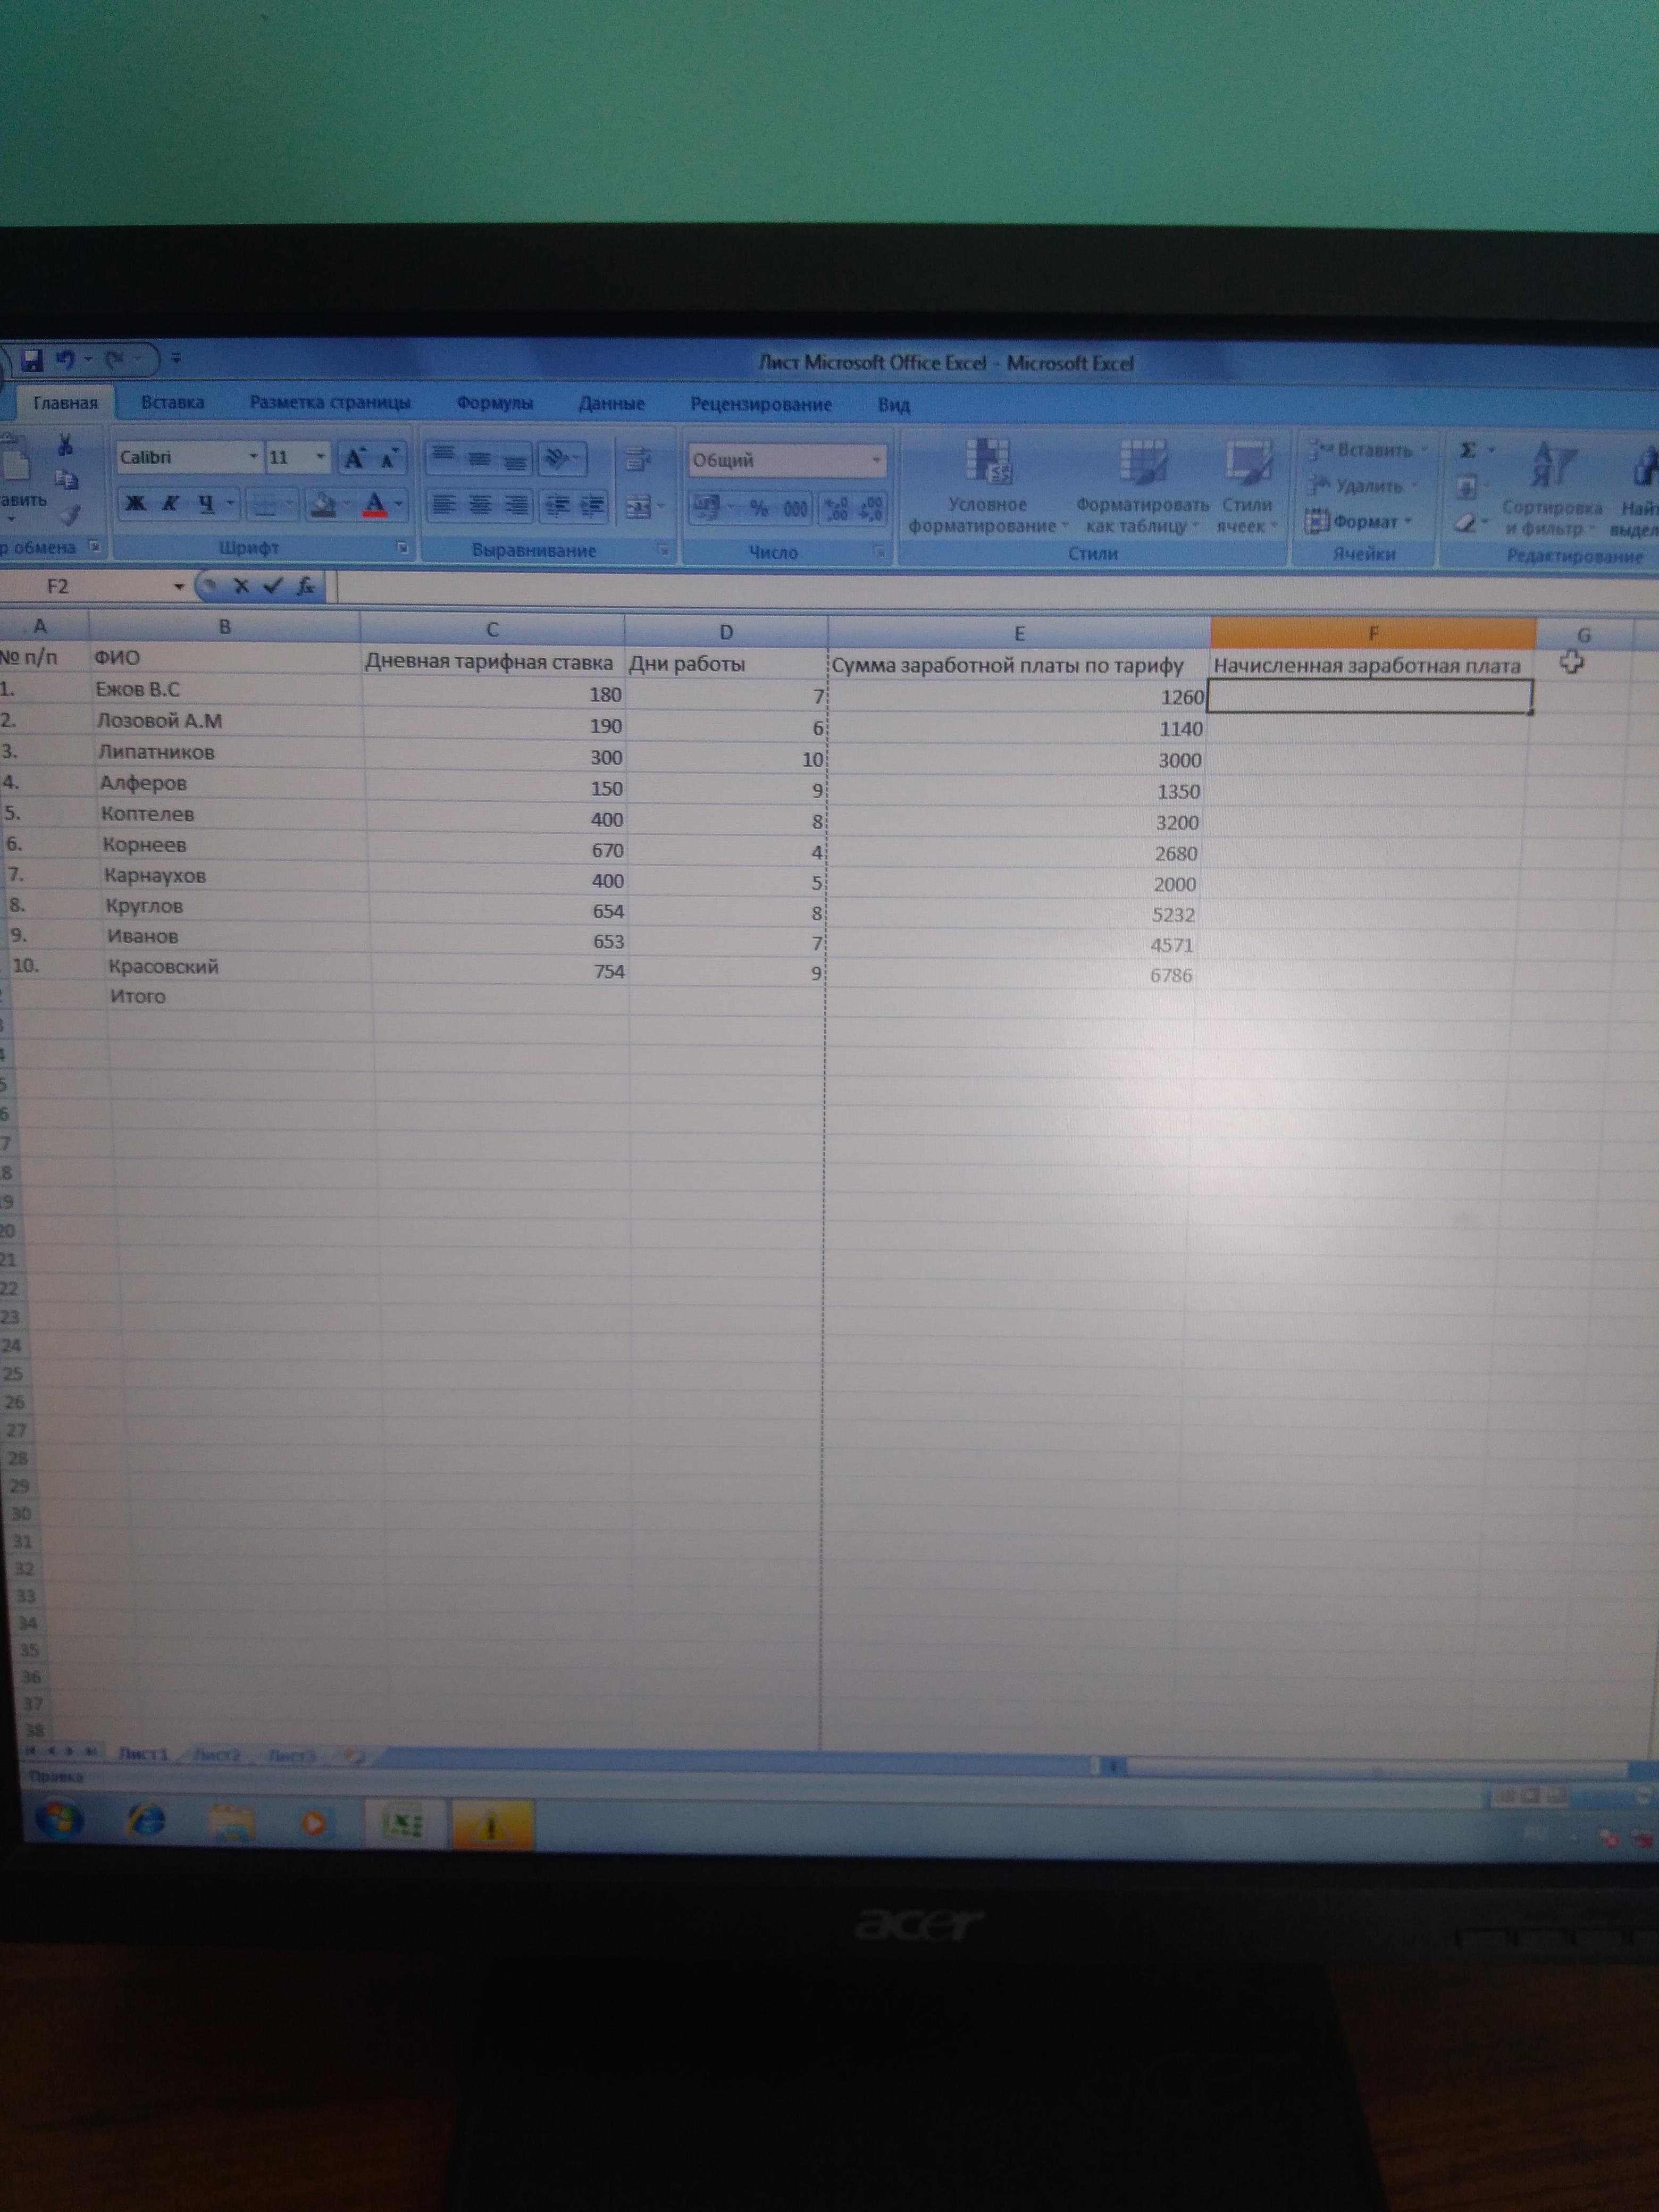Click the AutoSum sigma icon
The image size is (1659, 2212).
(x=1467, y=451)
